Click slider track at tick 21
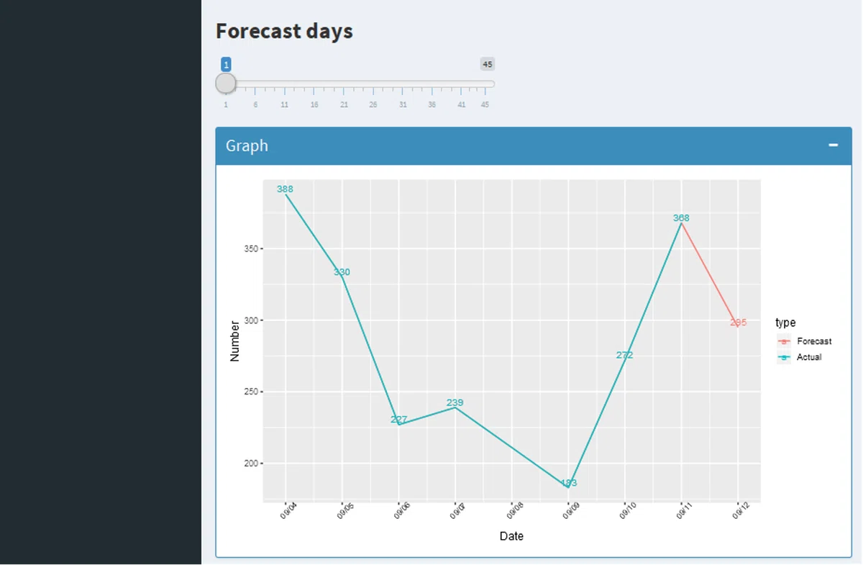 pos(344,84)
